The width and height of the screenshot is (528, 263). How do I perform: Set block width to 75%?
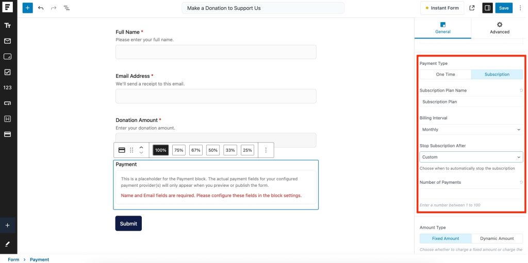(x=179, y=150)
